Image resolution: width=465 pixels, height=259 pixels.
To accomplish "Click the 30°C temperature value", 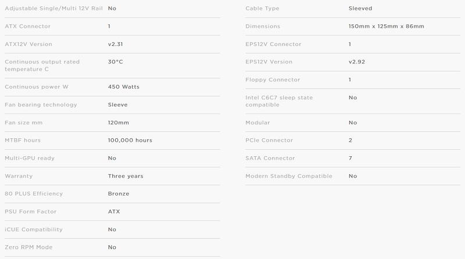I will pyautogui.click(x=115, y=62).
